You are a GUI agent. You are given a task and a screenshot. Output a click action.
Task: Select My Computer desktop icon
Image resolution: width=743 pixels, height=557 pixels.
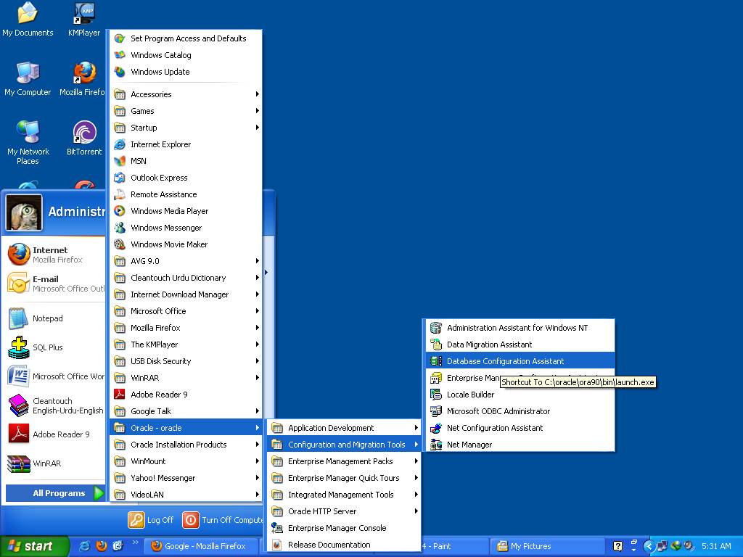[28, 79]
